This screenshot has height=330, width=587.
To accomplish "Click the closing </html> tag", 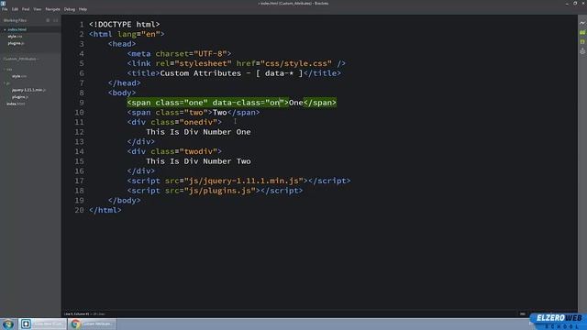I will click(105, 210).
